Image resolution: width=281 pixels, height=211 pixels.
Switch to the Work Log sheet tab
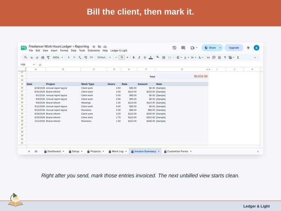click(117, 151)
